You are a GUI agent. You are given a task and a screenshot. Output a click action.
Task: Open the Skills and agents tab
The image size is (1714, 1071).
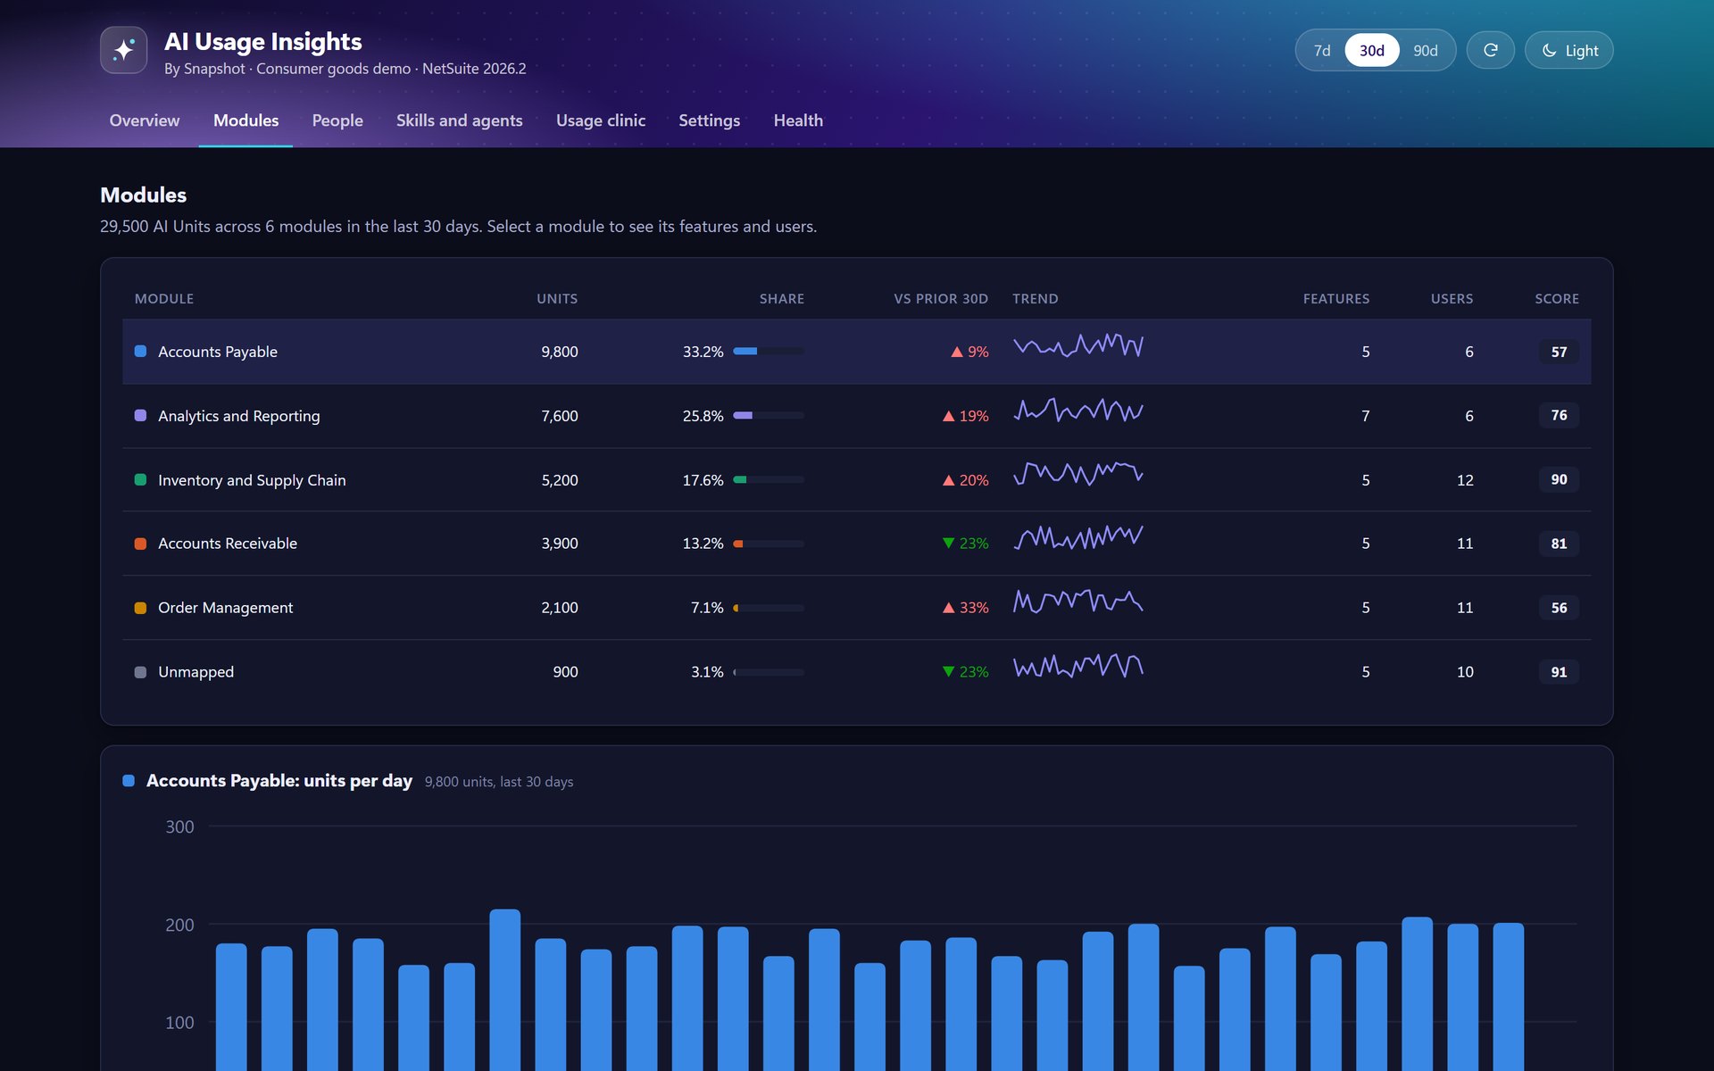459,120
